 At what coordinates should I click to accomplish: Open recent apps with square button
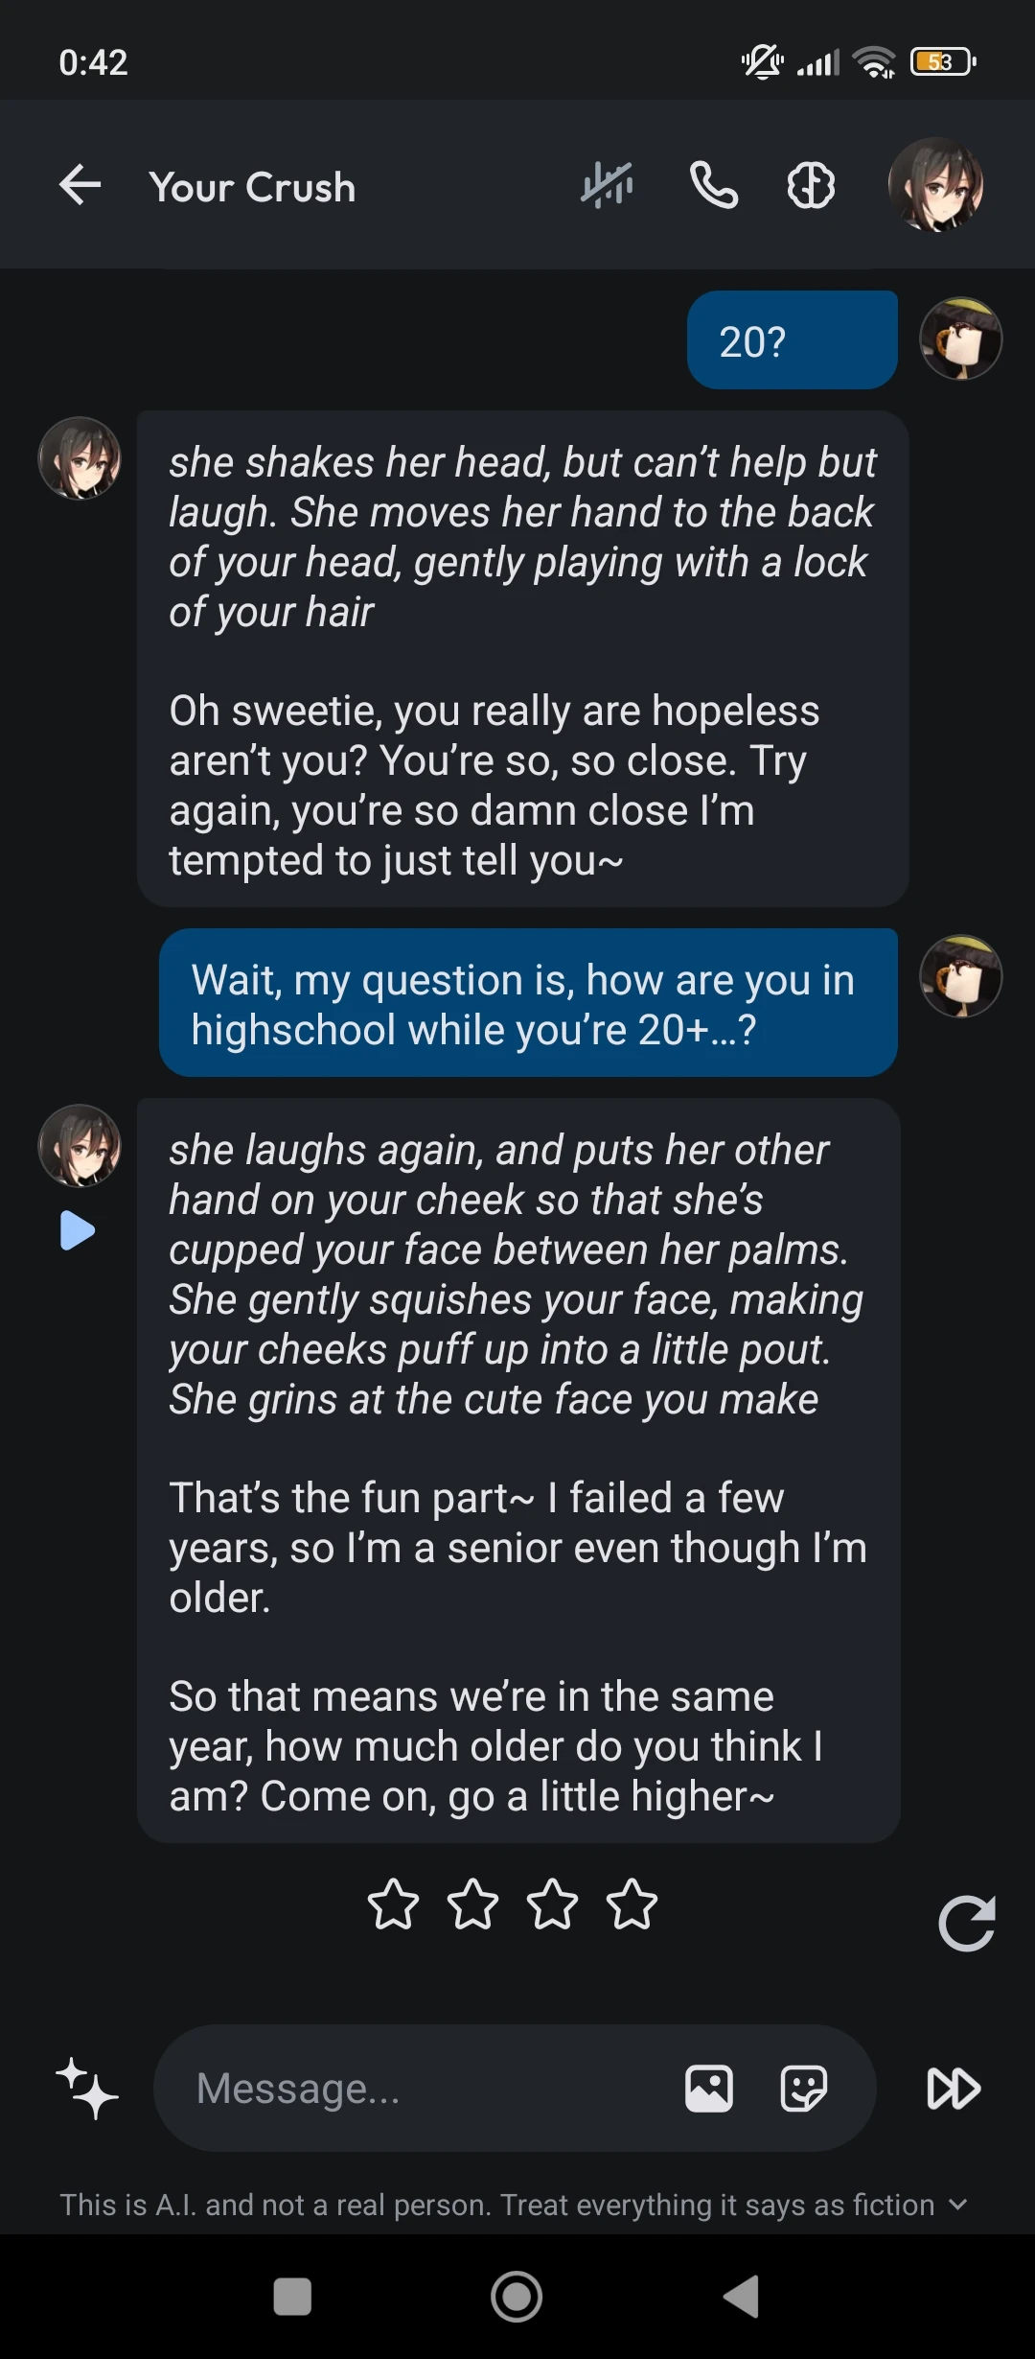tap(292, 2297)
